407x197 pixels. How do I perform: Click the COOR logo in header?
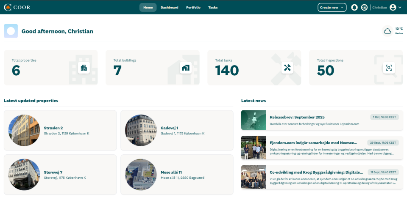click(x=17, y=7)
